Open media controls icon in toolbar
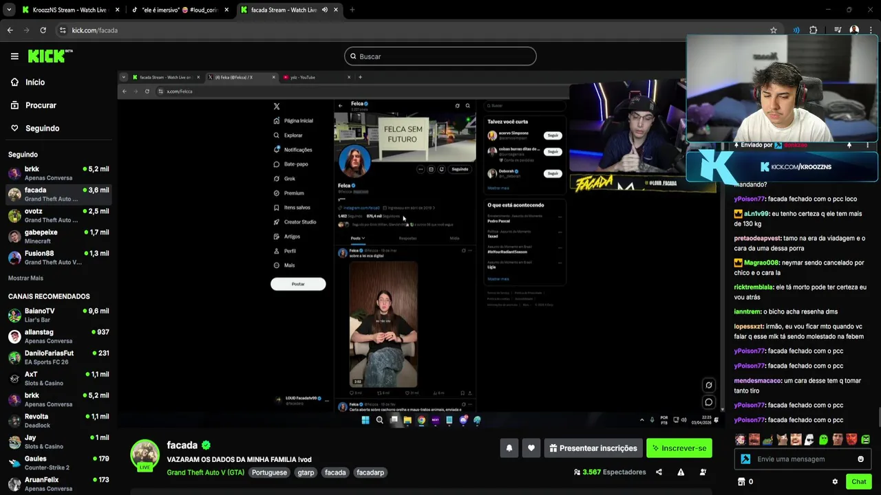Viewport: 881px width, 495px height. tap(838, 30)
